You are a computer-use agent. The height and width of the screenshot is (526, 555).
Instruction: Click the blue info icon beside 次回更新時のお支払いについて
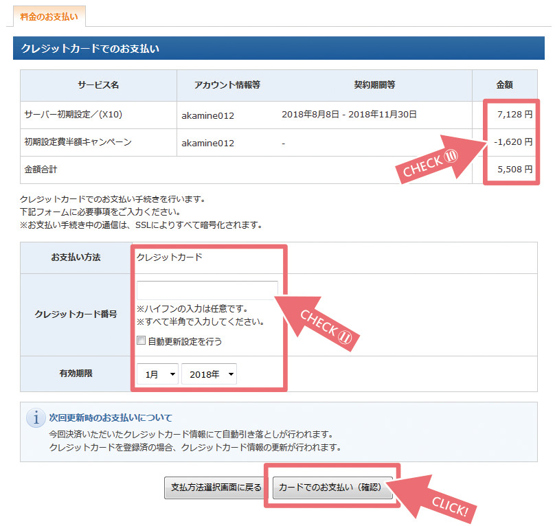coord(36,418)
